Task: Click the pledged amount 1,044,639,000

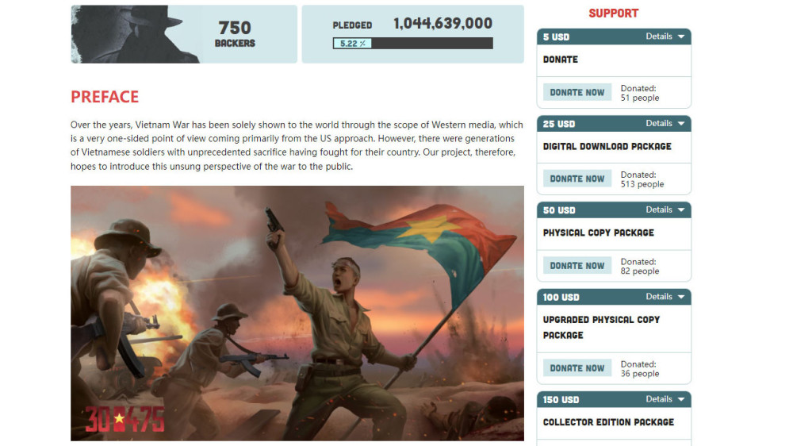Action: click(x=442, y=23)
